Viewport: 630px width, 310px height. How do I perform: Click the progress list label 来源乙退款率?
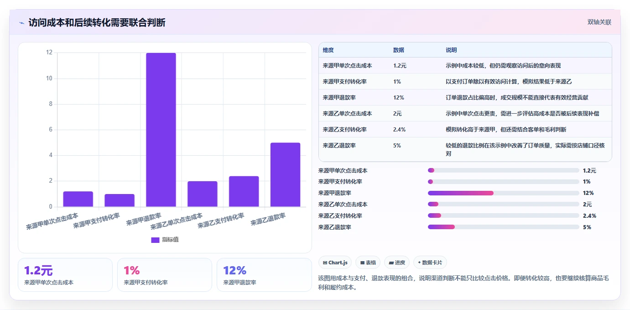coord(335,227)
